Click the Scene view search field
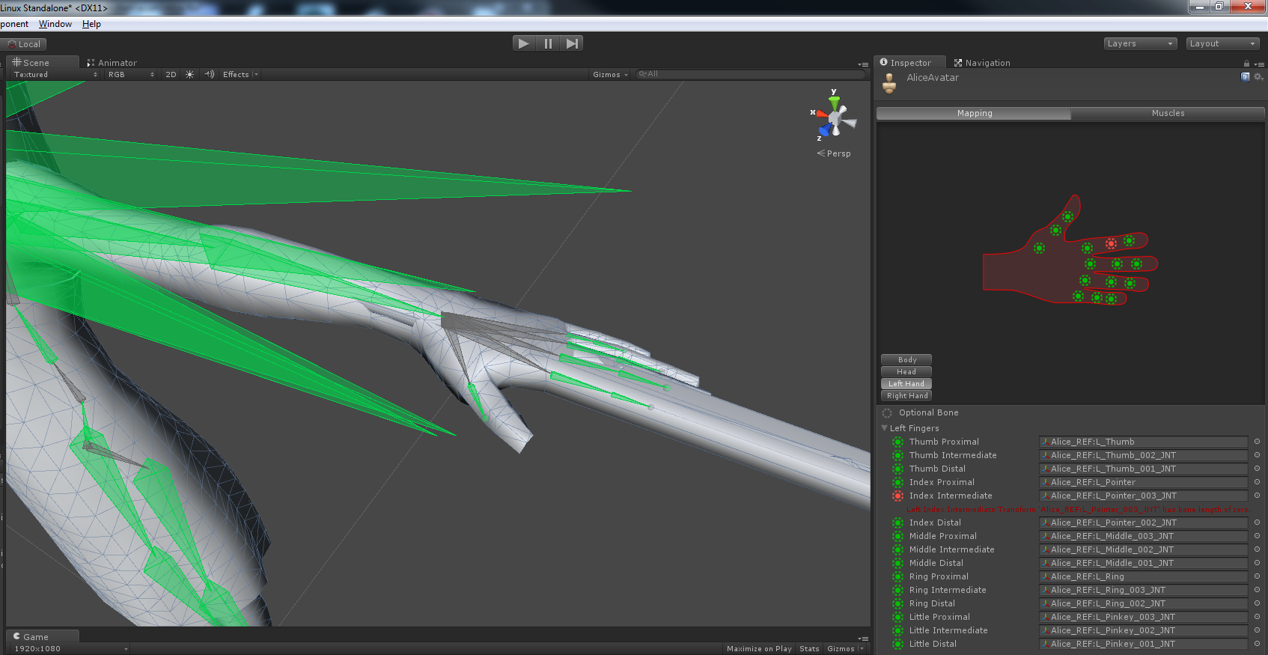 click(x=751, y=74)
